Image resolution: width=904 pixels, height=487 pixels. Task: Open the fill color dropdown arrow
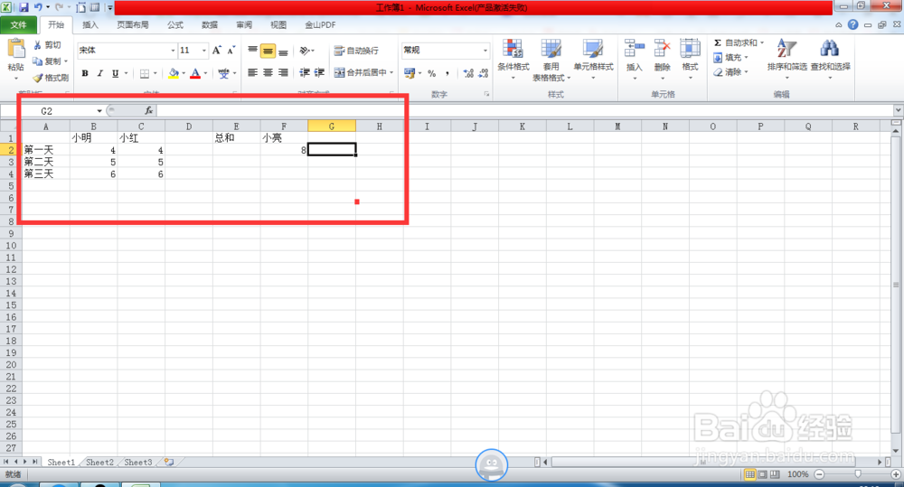pos(184,73)
